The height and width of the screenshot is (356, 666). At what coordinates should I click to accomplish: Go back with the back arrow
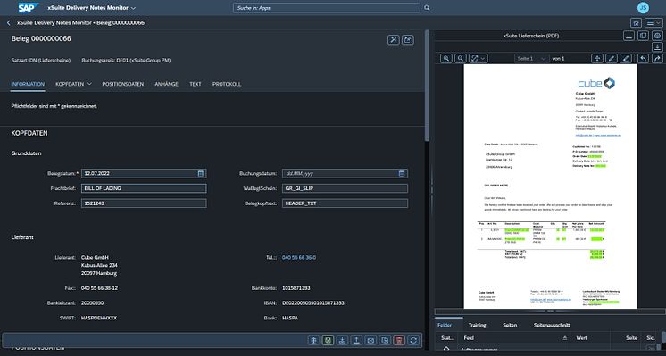9,23
